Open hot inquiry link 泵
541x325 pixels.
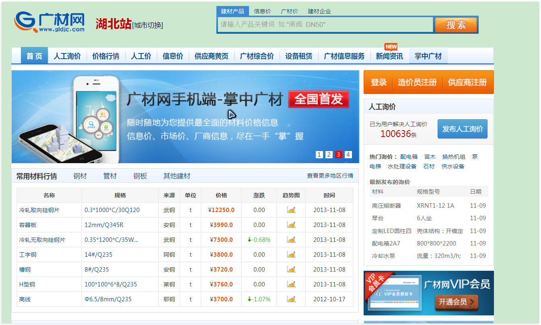[475, 157]
